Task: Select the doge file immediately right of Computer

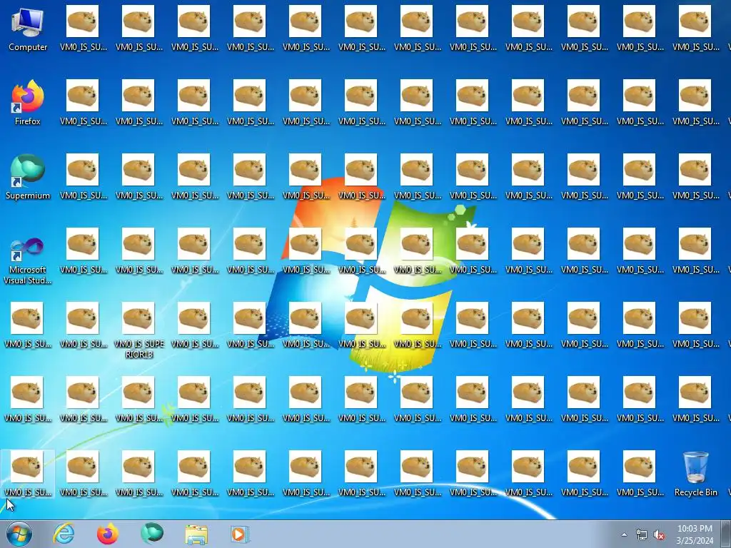Action: click(83, 28)
